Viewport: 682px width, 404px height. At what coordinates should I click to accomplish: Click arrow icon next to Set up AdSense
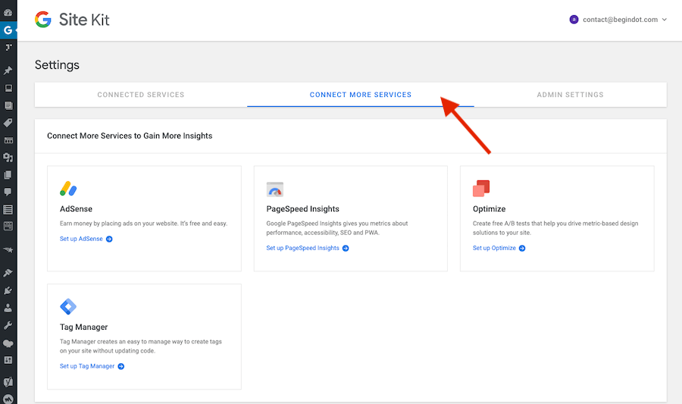(x=109, y=240)
